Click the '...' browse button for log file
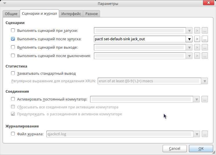 point(205,134)
